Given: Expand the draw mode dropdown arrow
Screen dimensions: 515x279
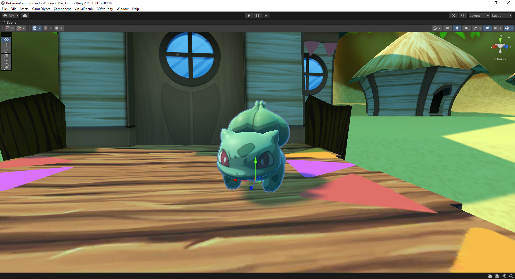Looking at the screenshot, I should tap(439, 28).
